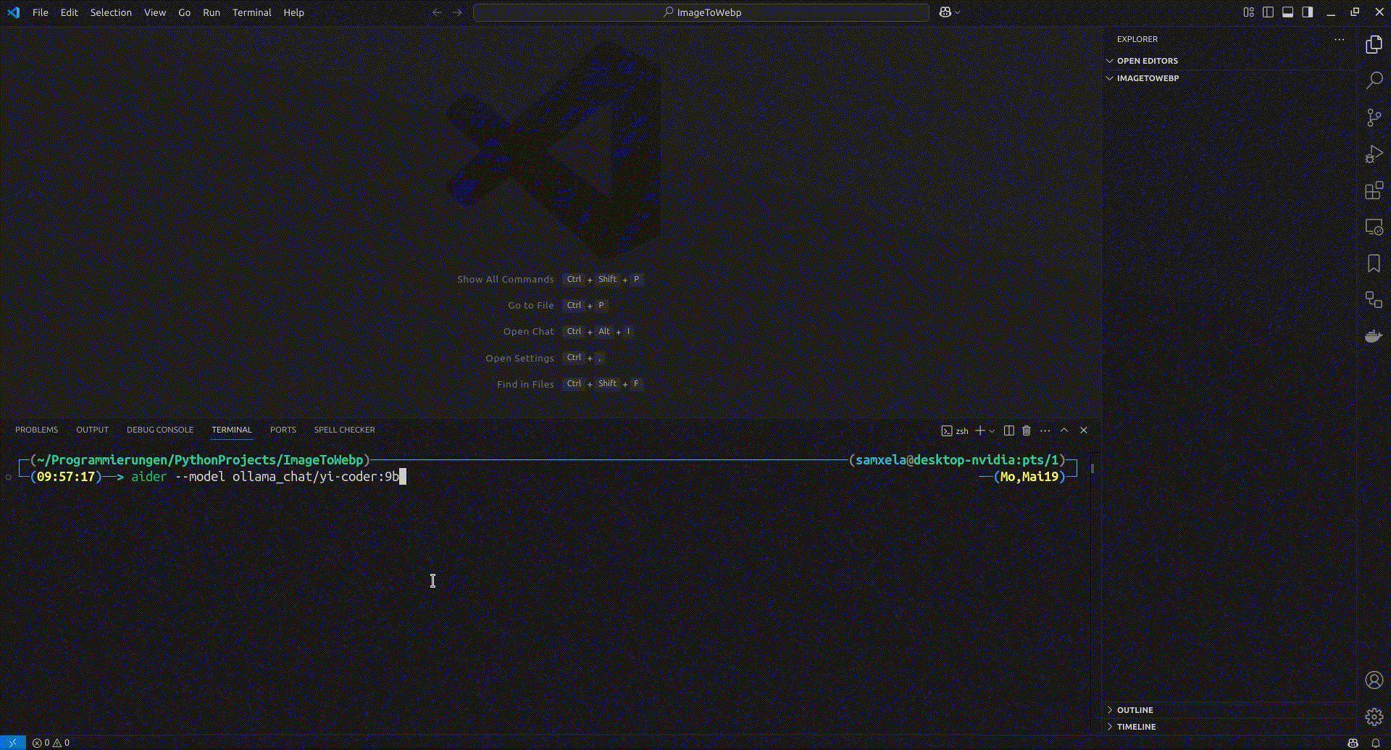
Task: Switch to the Ports tab
Action: [x=283, y=430]
